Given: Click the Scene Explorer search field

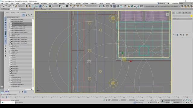Looking at the screenshot, I should [x=12, y=15].
